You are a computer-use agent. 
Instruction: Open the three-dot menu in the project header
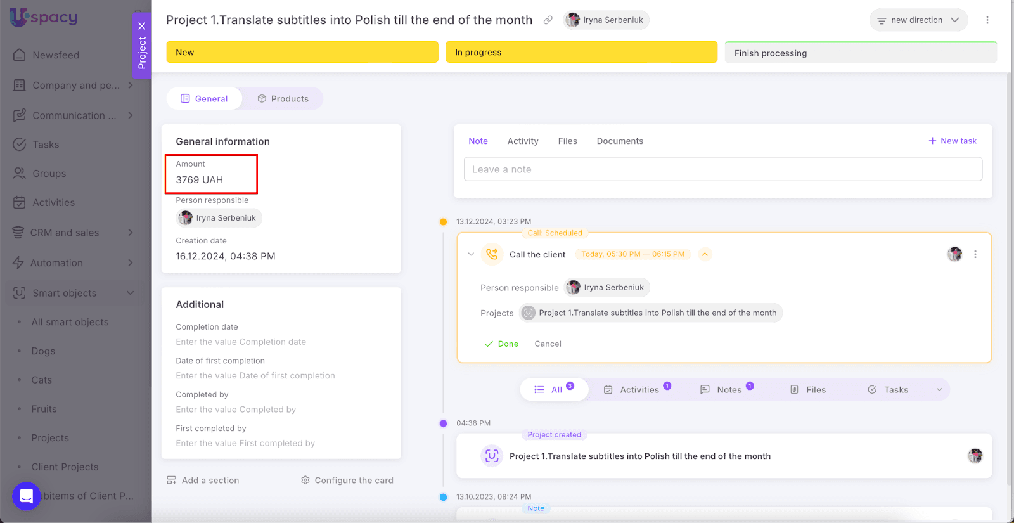click(987, 20)
